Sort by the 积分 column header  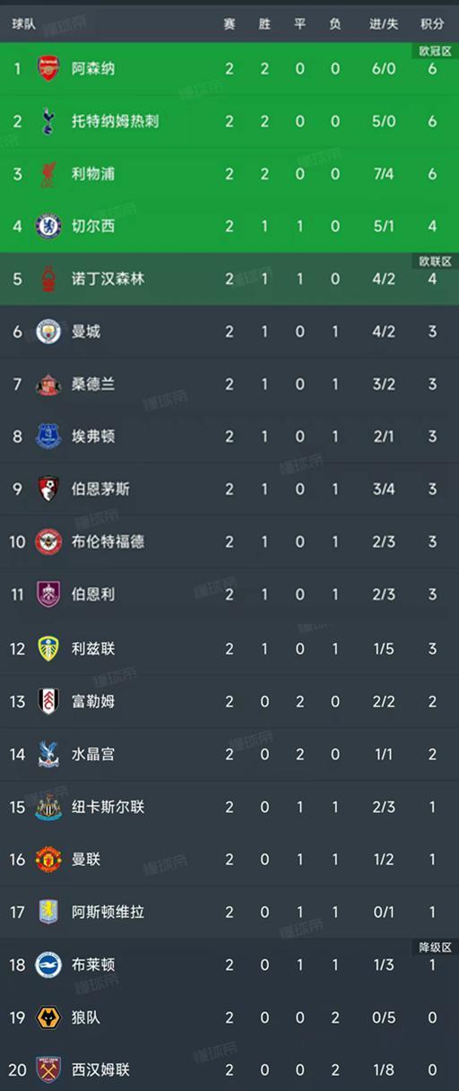pyautogui.click(x=432, y=24)
